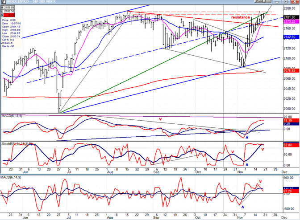Click the 20.00 MACD scale label
300x220 pixels.
point(287,117)
